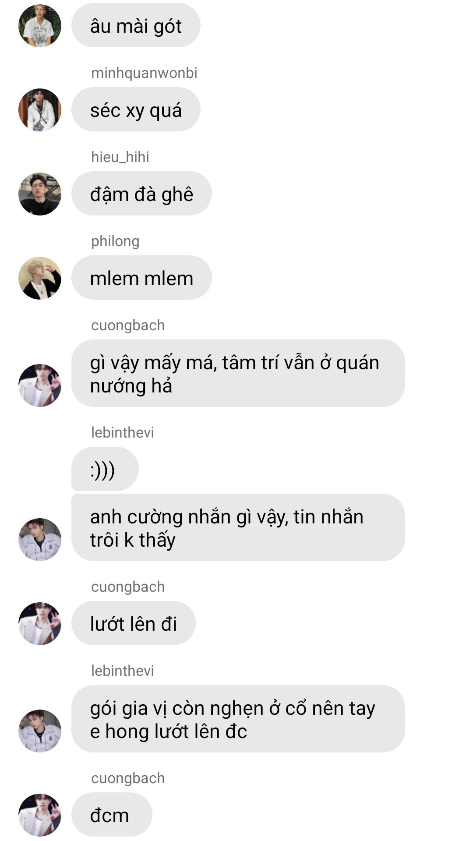Select the "âu mài gót" message bubble
Image resolution: width=473 pixels, height=841 pixels.
coord(136,25)
